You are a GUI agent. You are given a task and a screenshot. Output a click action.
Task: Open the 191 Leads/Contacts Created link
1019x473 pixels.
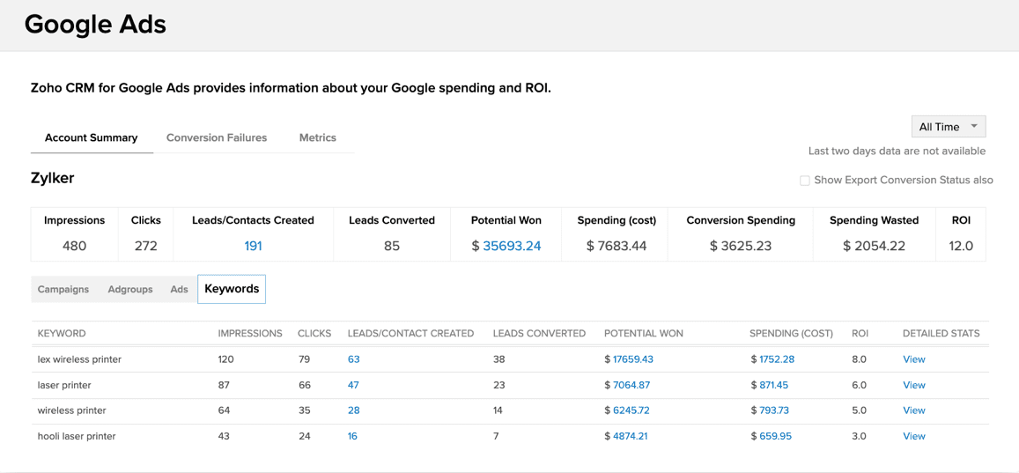(254, 247)
